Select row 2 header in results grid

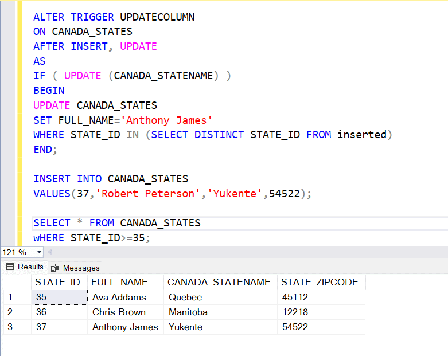pos(17,312)
